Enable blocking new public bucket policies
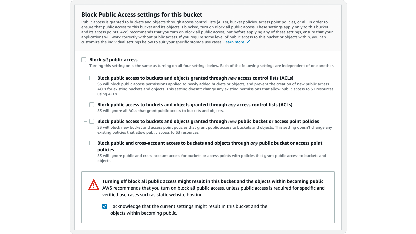 [92, 121]
